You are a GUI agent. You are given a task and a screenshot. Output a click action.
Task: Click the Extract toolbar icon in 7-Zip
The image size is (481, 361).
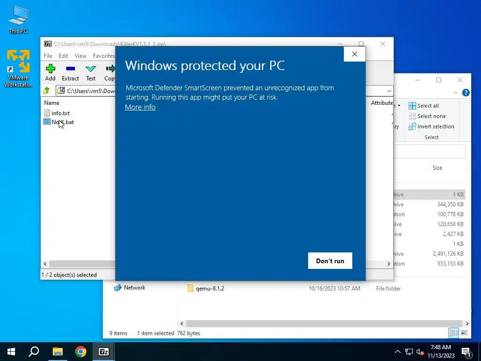(x=70, y=73)
